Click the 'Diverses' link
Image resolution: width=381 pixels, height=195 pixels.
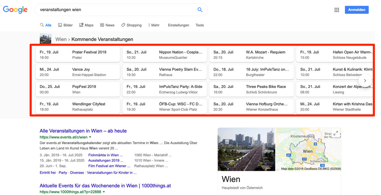[77, 173]
